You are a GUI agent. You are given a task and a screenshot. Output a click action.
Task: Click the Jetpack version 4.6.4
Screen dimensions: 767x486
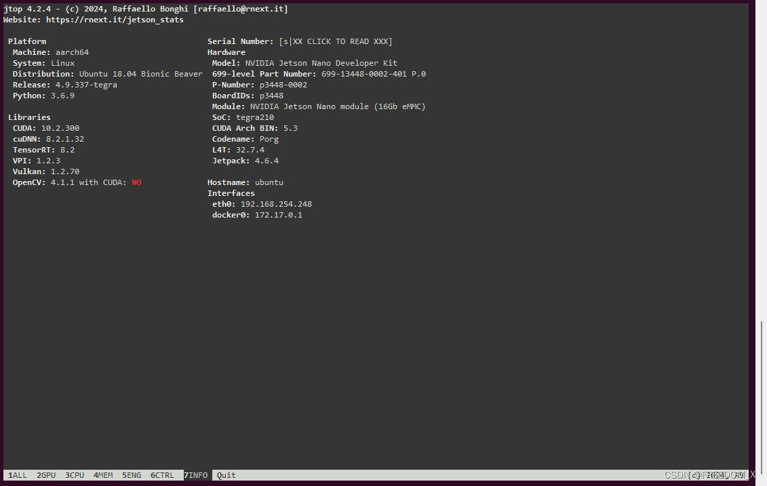(x=267, y=161)
